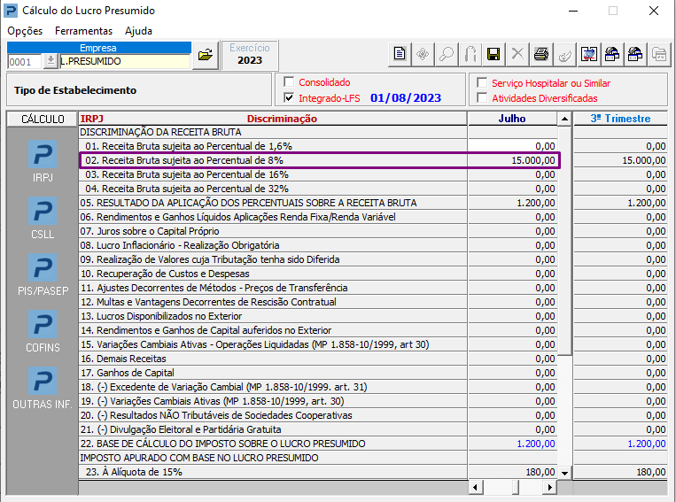Viewport: 676px width, 502px height.
Task: Enable Atividades Diversificadas checkbox
Action: [x=482, y=97]
